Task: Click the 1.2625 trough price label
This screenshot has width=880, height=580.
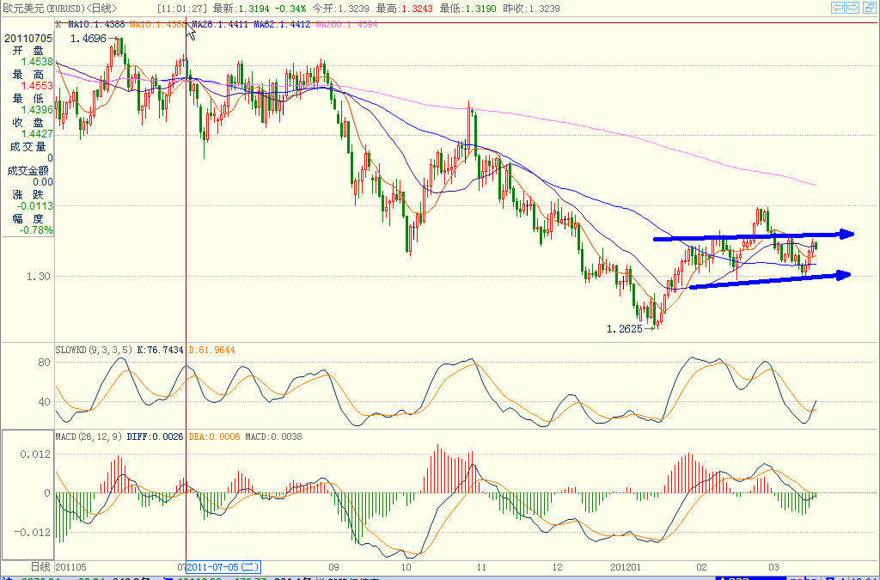Action: [x=624, y=329]
